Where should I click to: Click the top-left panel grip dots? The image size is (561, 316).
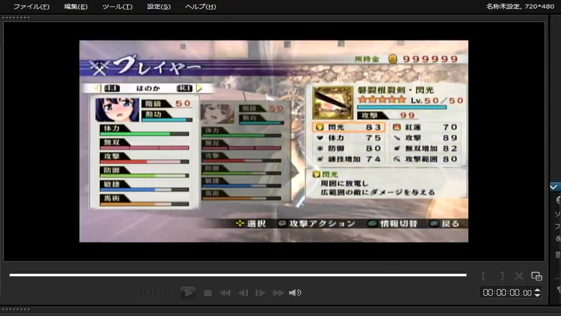[x=16, y=18]
